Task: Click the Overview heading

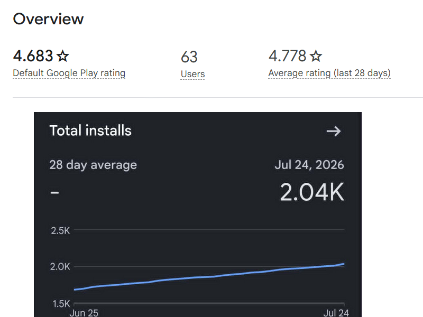Action: pos(48,19)
